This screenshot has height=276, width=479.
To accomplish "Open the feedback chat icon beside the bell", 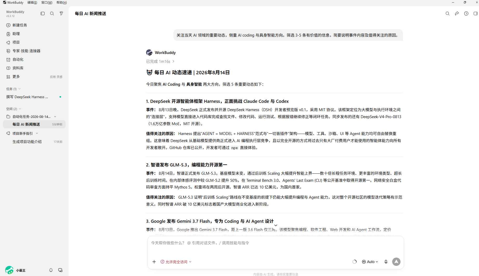I will pyautogui.click(x=60, y=270).
